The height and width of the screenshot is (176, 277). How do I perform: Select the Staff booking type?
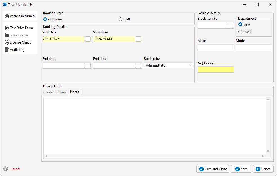[x=121, y=19]
